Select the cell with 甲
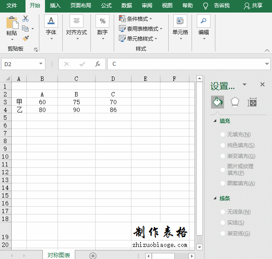This screenshot has height=259, width=272. point(19,102)
